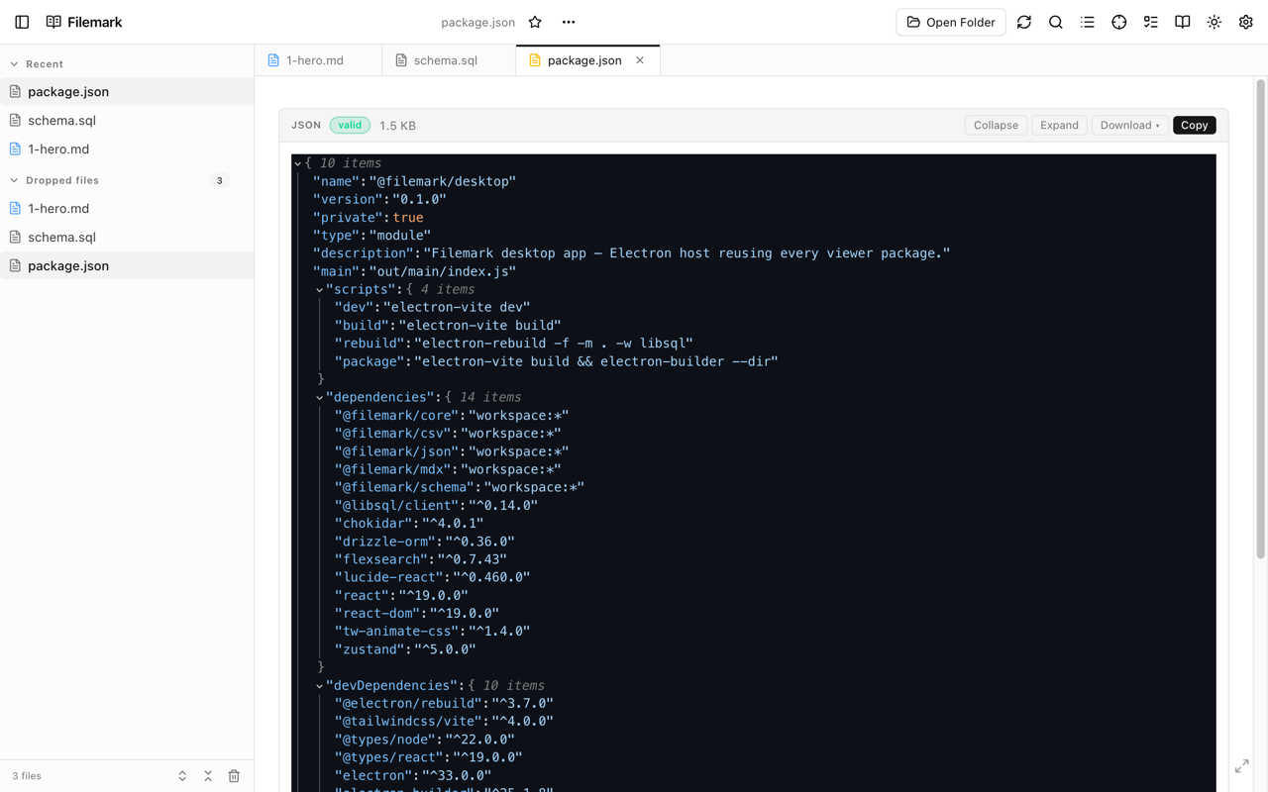The height and width of the screenshot is (792, 1268).
Task: Switch to the 1-hero.md tab
Action: pos(318,60)
